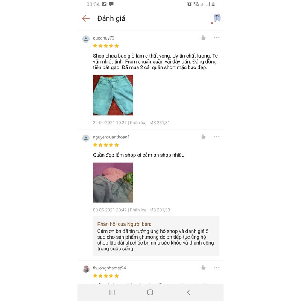The width and height of the screenshot is (301, 301).
Task: Open the more options menu for quochuy79's review
Action: point(217,38)
